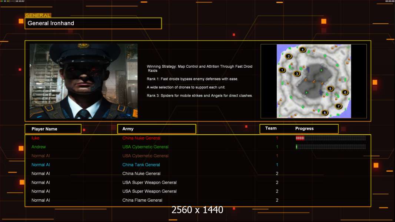Click start position marker 6 on minimap
This screenshot has height=222, width=395.
(345, 92)
